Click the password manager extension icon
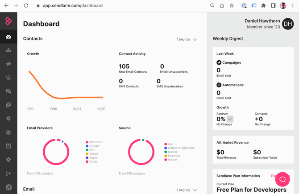The height and width of the screenshot is (194, 299). [244, 5]
